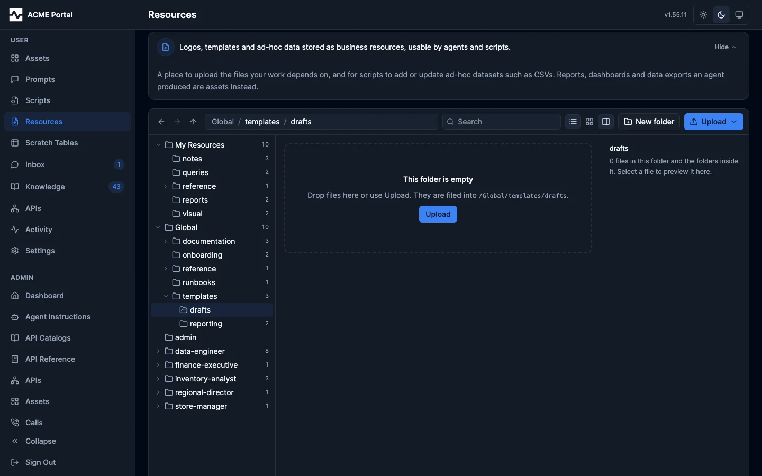Open the Activity page

pyautogui.click(x=67, y=230)
